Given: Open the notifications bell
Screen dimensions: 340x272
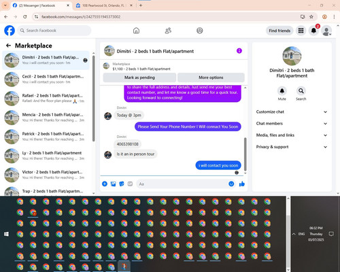Looking at the screenshot, I should point(313,31).
